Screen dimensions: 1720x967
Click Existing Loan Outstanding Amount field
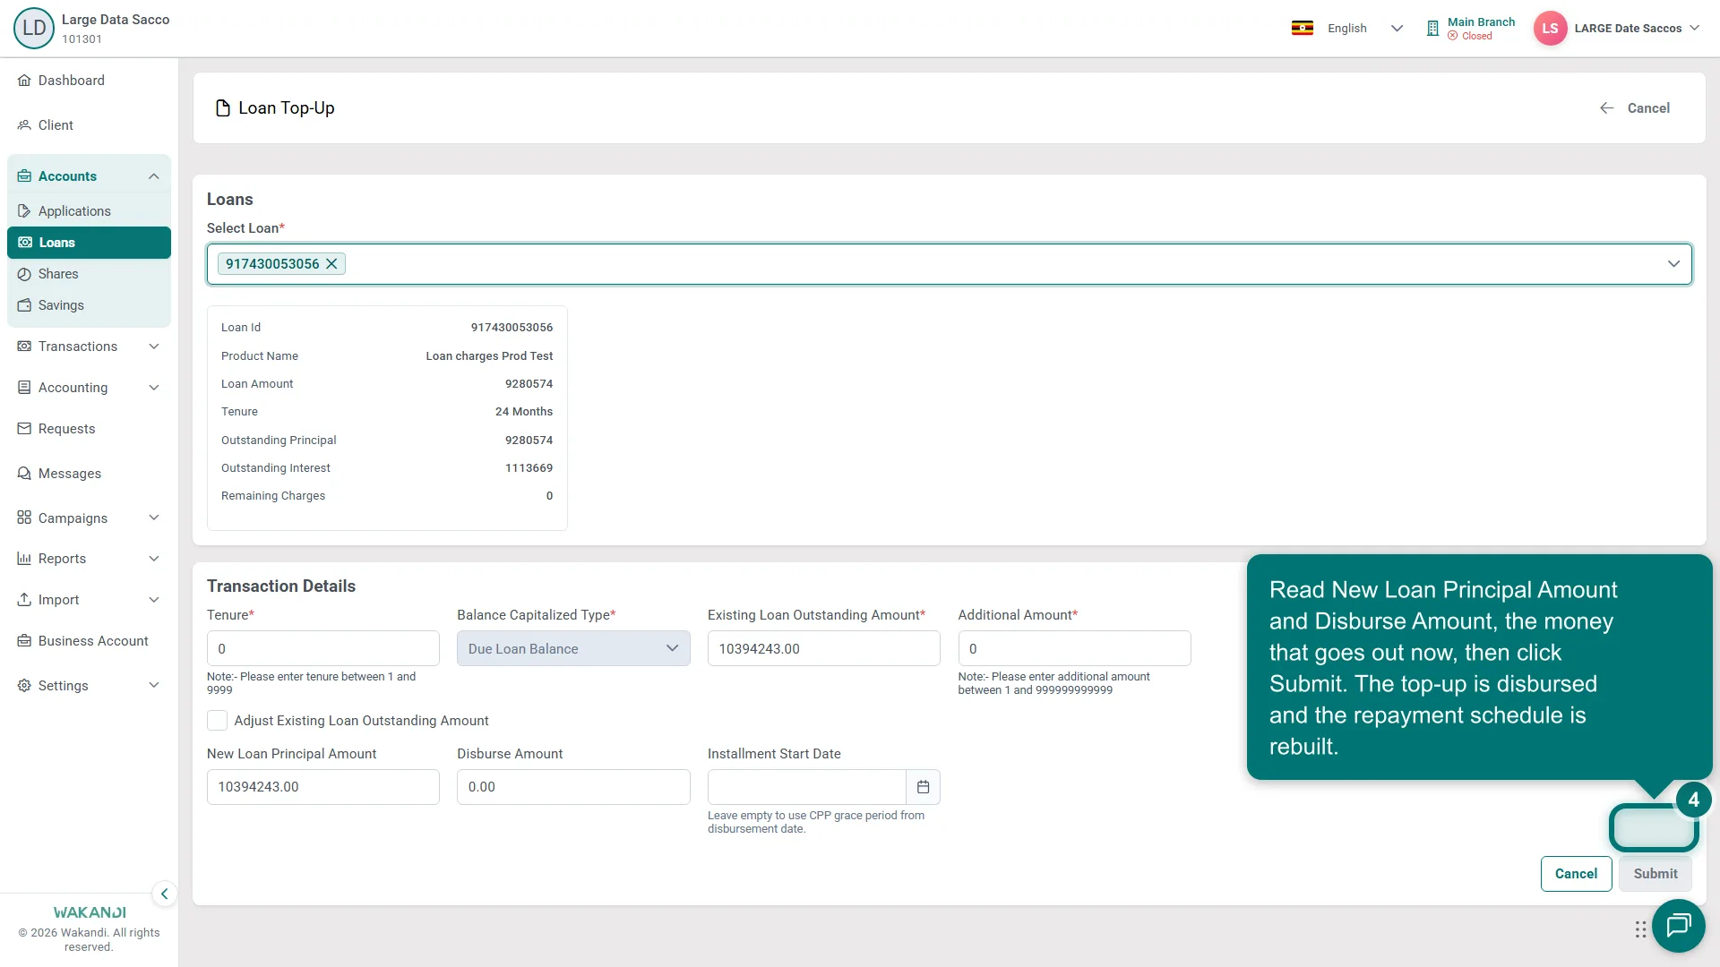coord(823,648)
